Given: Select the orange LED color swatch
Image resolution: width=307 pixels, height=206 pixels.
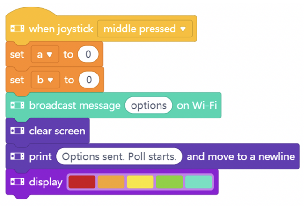Looking at the screenshot, I should [111, 182].
